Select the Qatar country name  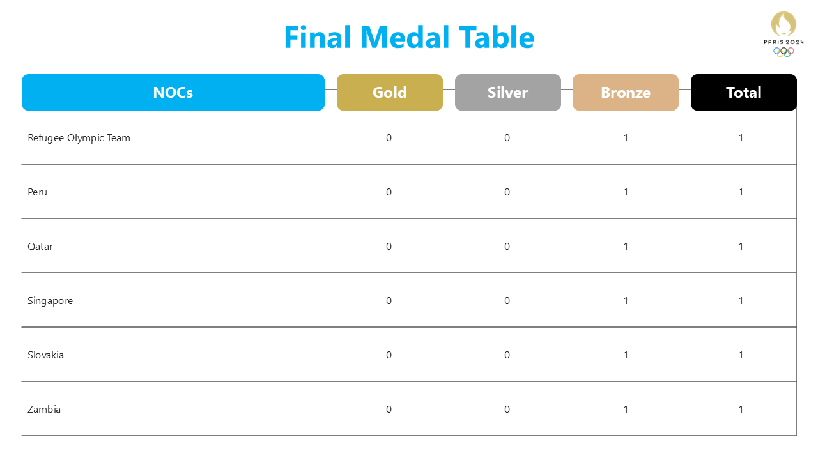click(x=40, y=247)
